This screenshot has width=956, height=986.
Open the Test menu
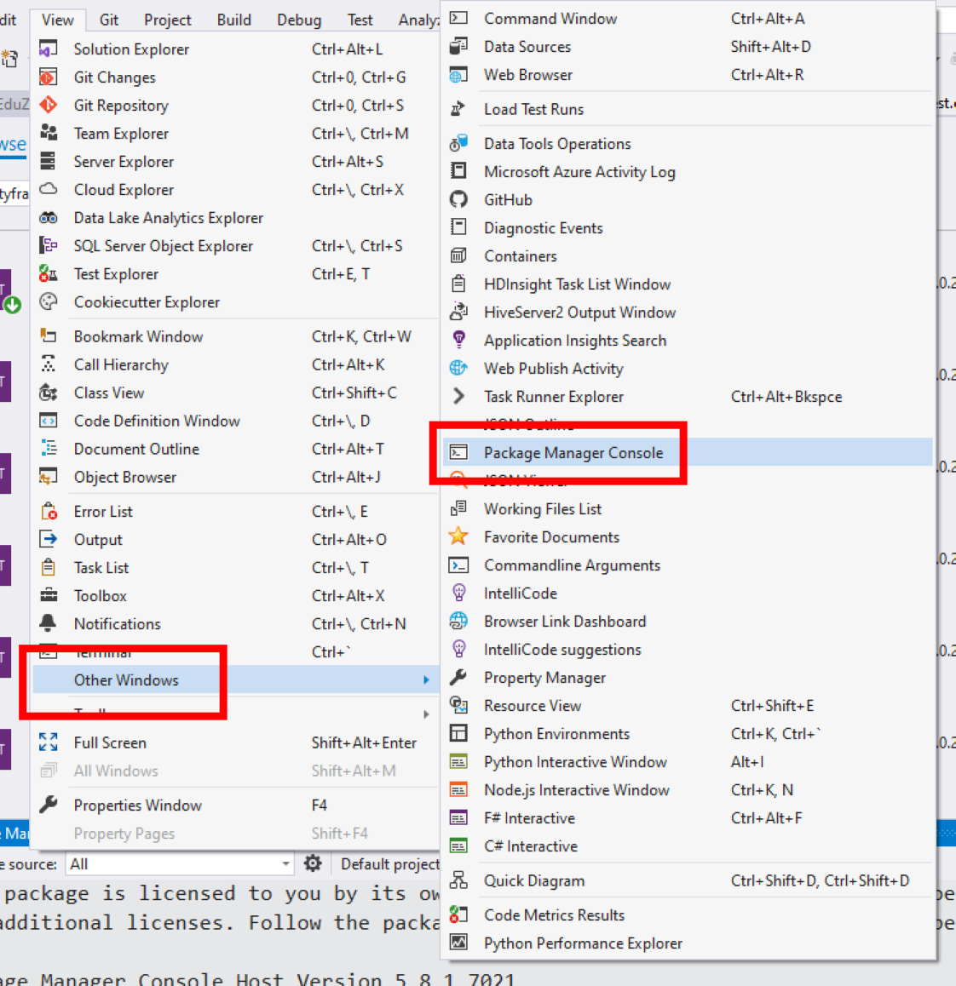(360, 20)
